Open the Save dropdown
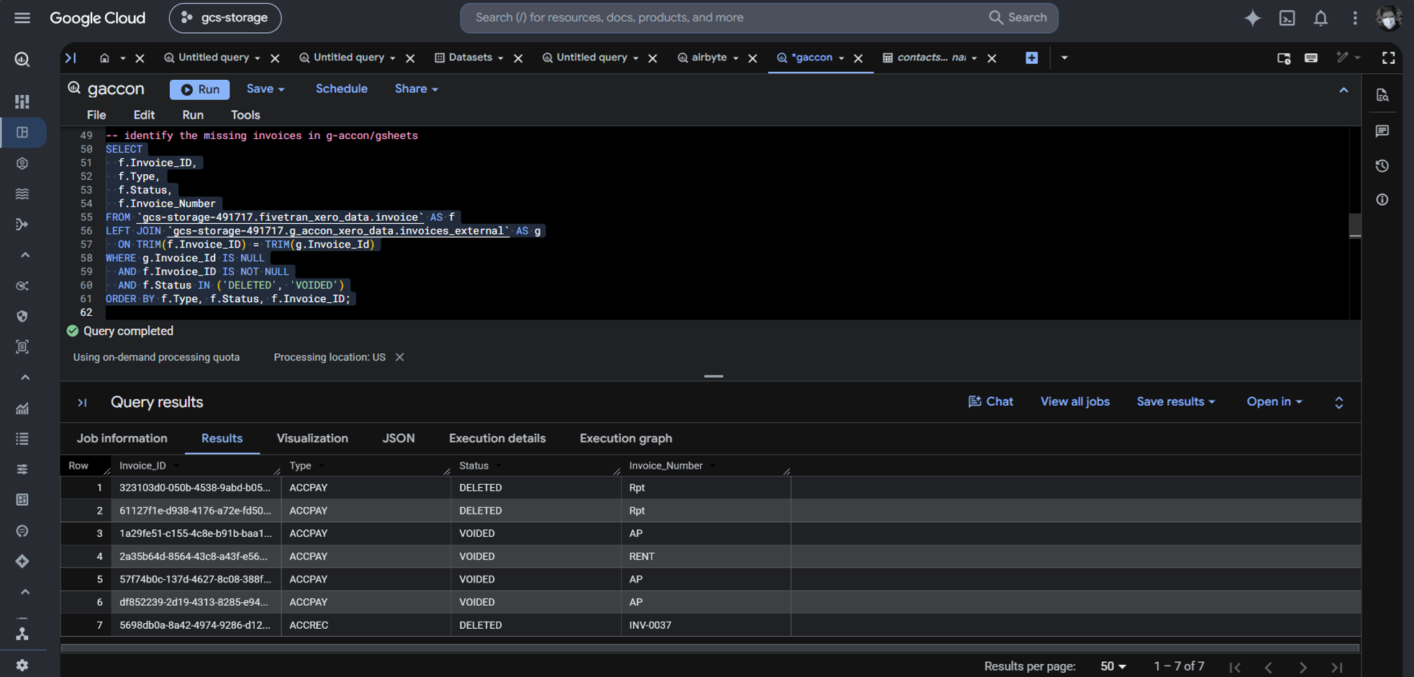 pos(266,88)
